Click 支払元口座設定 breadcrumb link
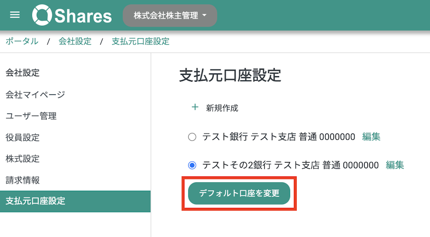The width and height of the screenshot is (430, 237). (140, 41)
